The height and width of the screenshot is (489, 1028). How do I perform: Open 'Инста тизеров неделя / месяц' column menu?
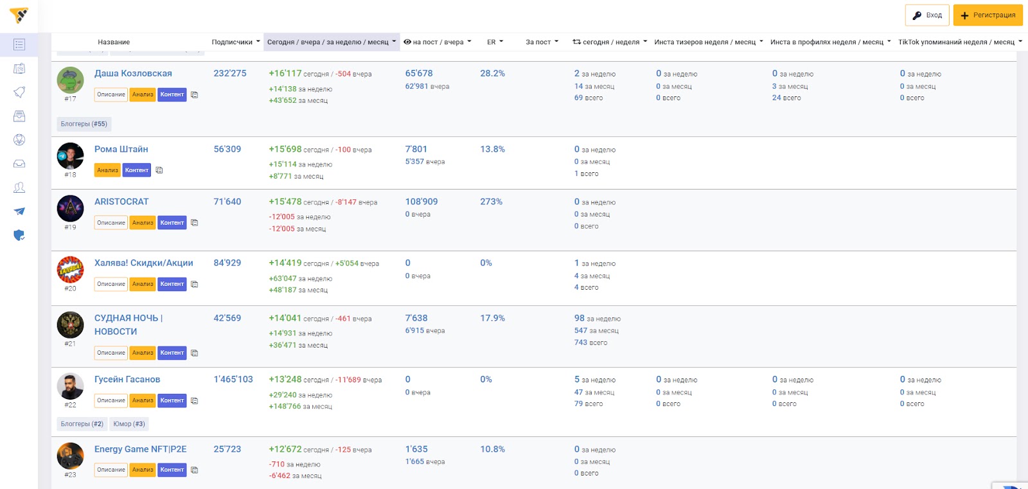tap(709, 42)
